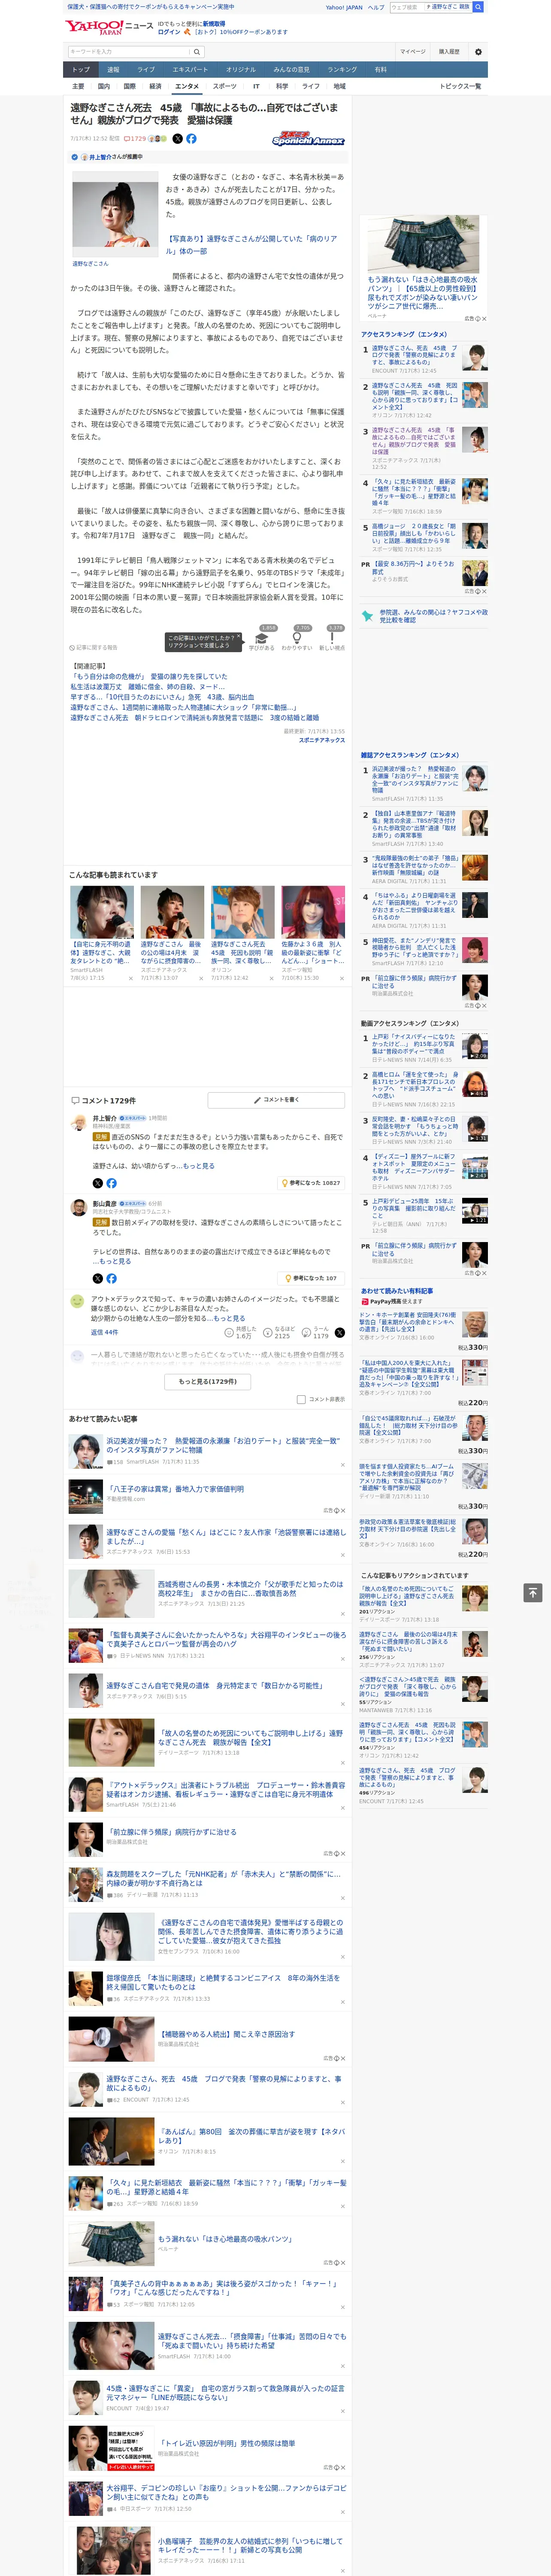The image size is (551, 2576).
Task: Expand the アウト×デラックス comment with もっと見る
Action: coord(230,1318)
